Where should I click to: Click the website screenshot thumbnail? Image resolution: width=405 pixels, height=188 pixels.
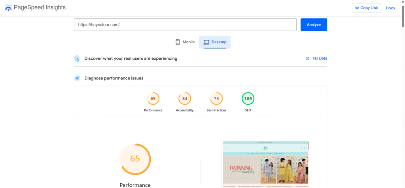(265, 164)
